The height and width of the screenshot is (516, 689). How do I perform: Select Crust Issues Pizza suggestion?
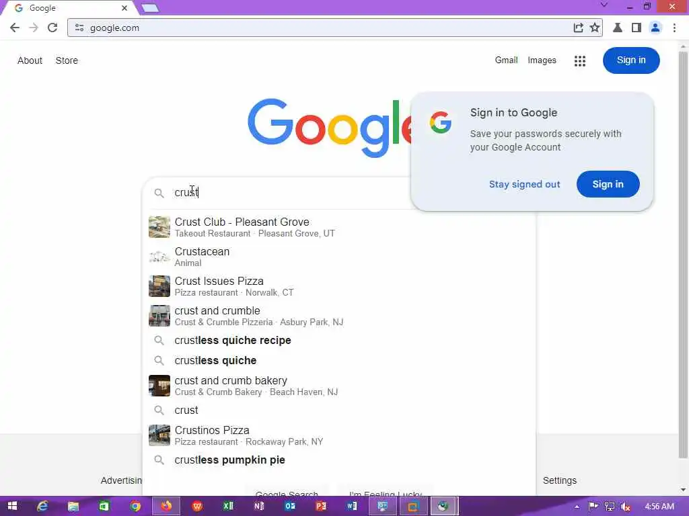339,286
